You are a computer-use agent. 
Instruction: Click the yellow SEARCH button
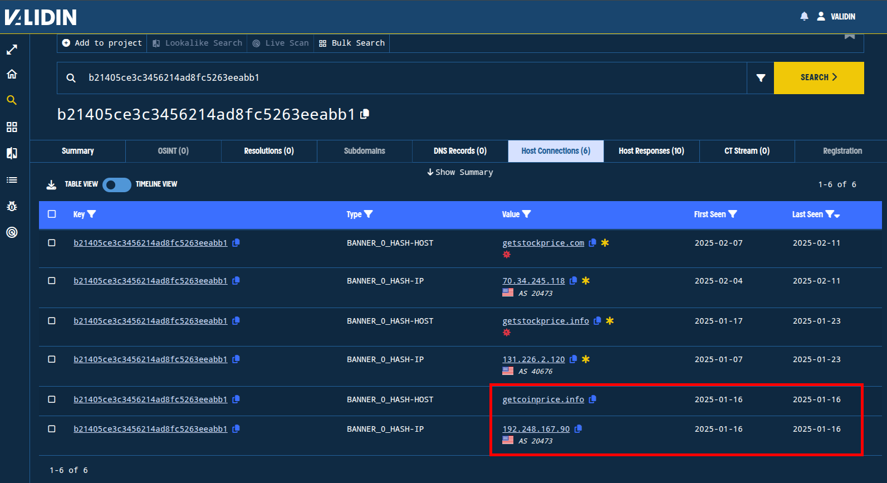pyautogui.click(x=819, y=78)
